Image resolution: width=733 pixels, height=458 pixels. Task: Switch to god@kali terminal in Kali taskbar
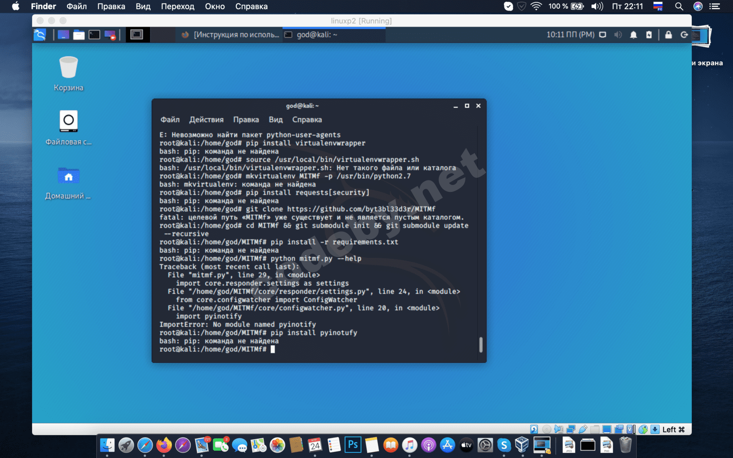[334, 35]
